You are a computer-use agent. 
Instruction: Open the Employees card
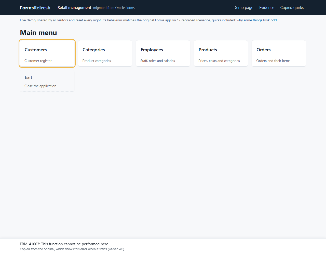pos(163,53)
